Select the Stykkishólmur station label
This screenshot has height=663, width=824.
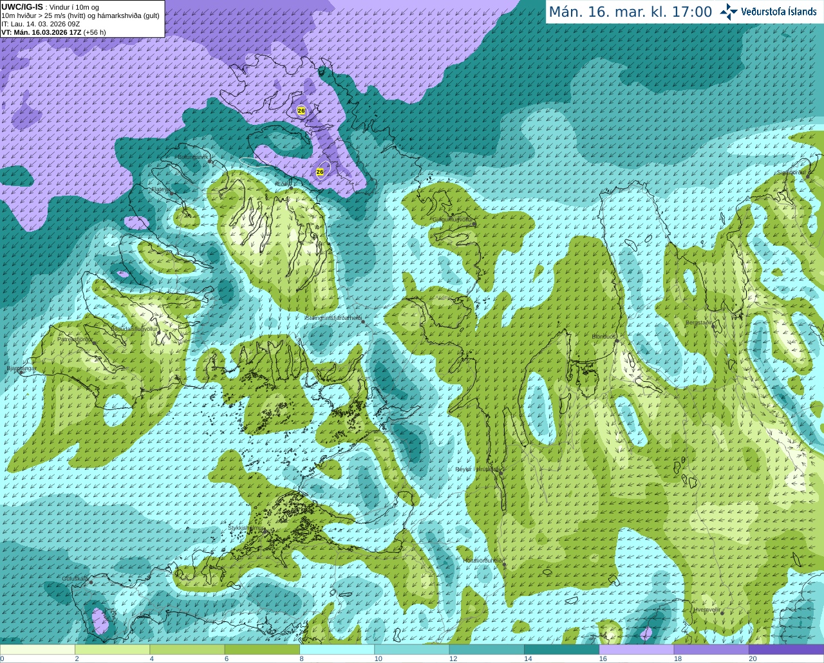[x=247, y=528]
